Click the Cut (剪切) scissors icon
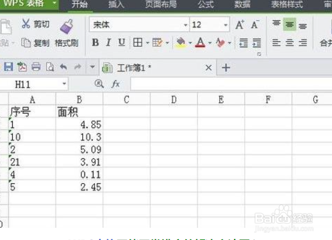 point(26,24)
